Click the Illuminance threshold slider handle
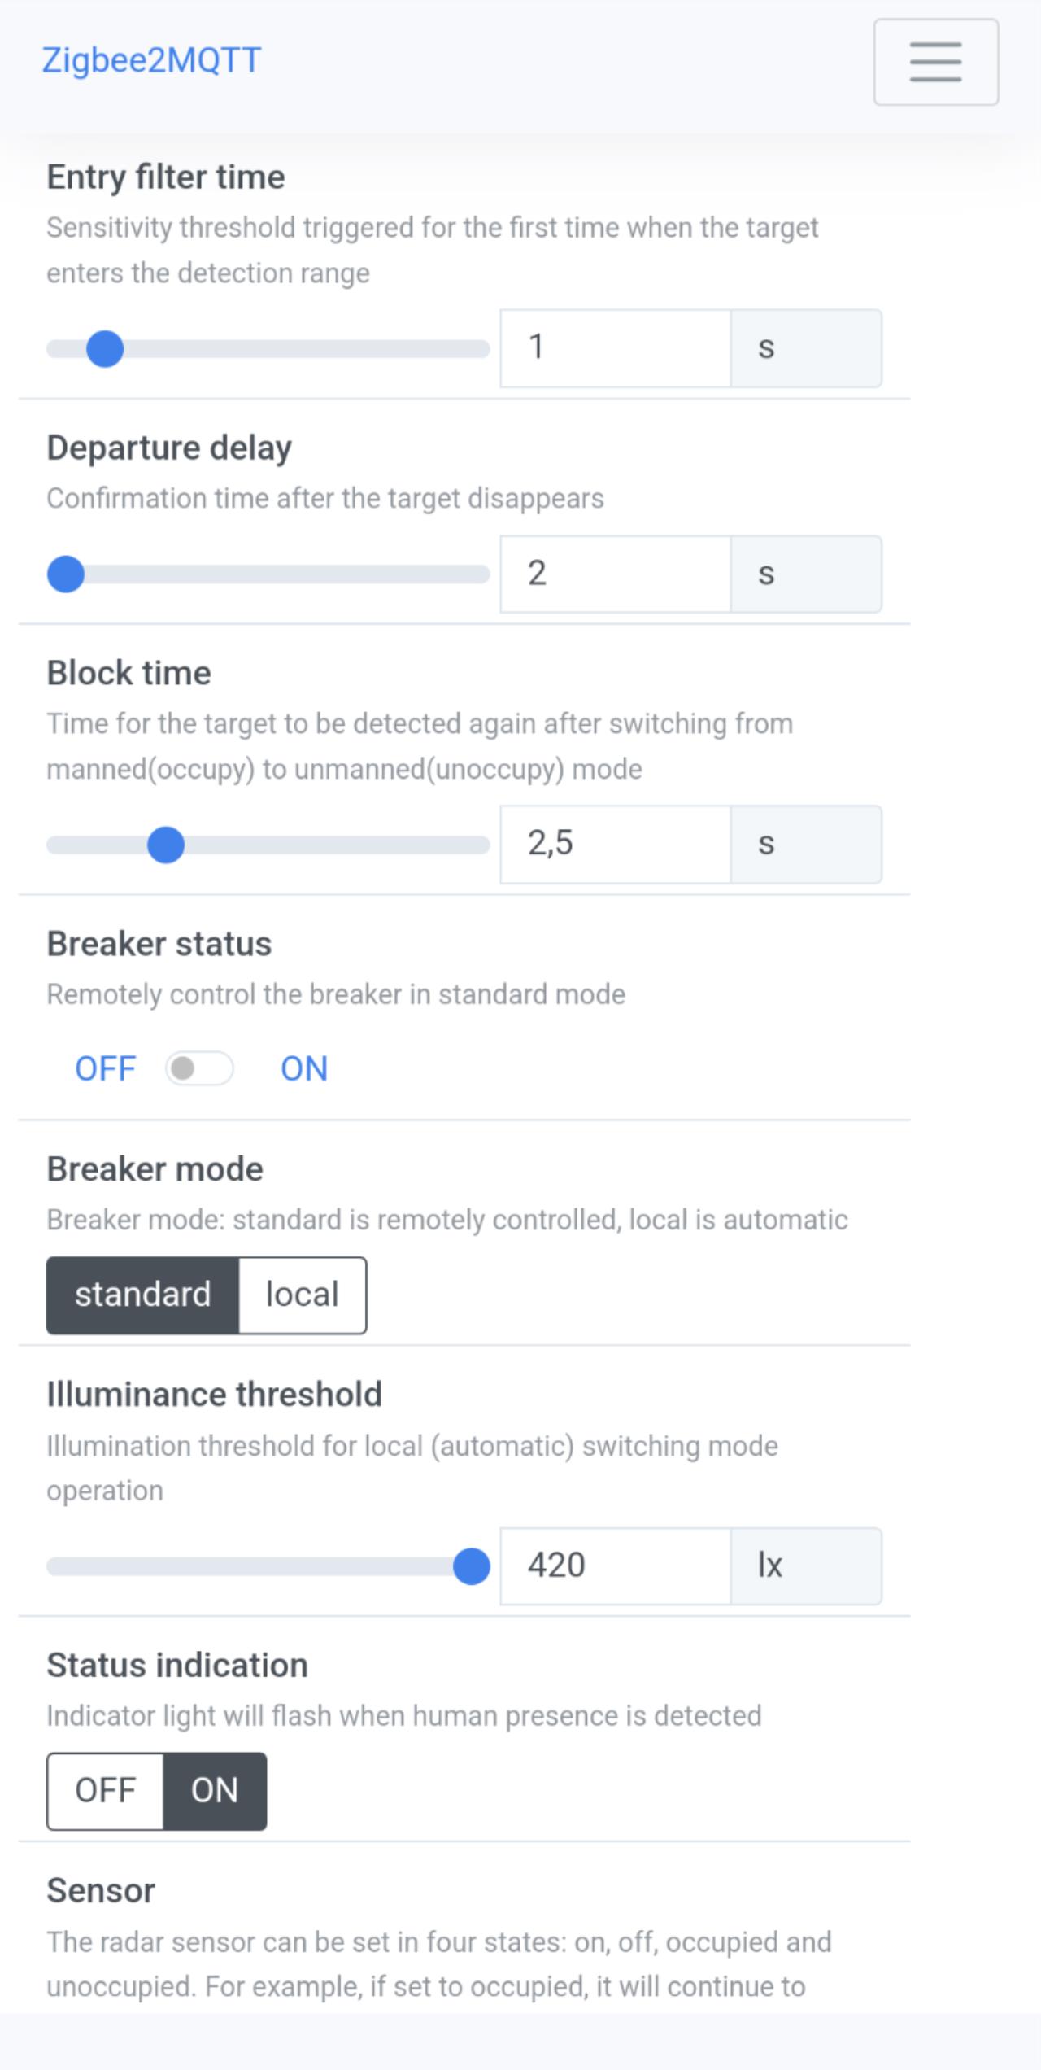Screen dimensions: 1041x2070 (471, 1566)
